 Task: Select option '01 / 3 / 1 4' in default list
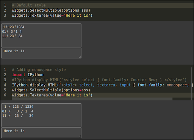(41, 31)
